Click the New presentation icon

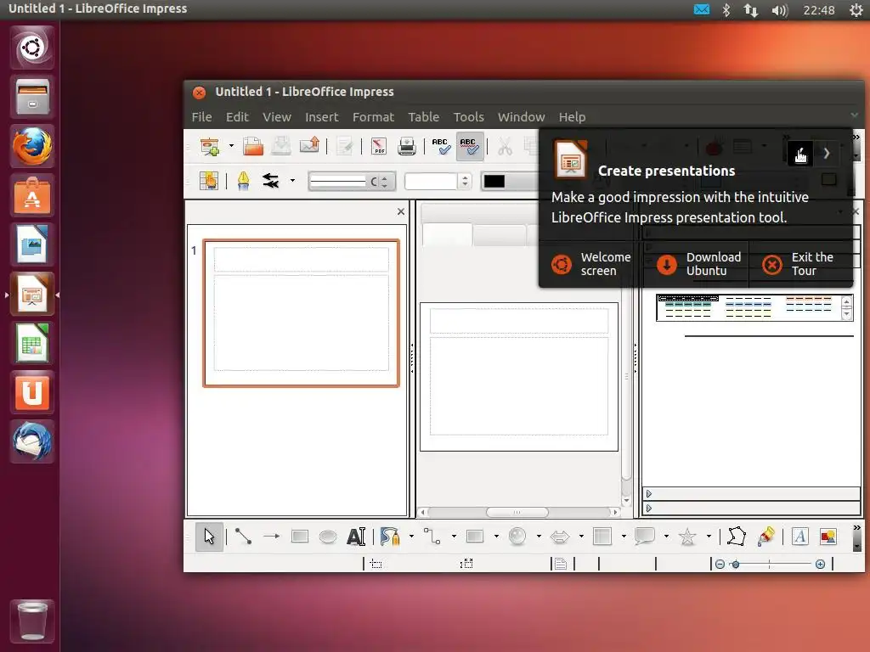[210, 146]
